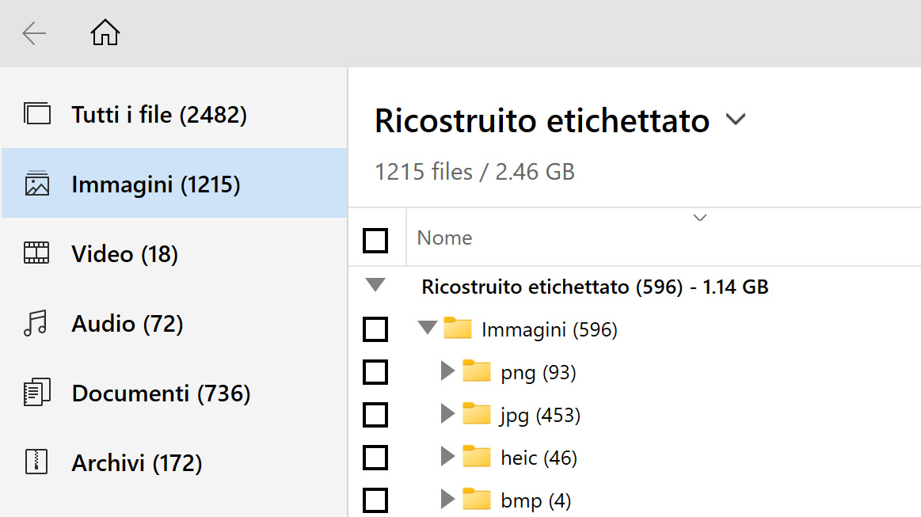This screenshot has width=921, height=517.
Task: Tick the png (93) folder checkbox
Action: point(375,372)
